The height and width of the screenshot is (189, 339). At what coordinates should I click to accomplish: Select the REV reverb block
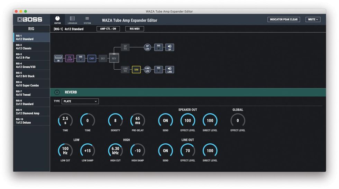click(114, 58)
